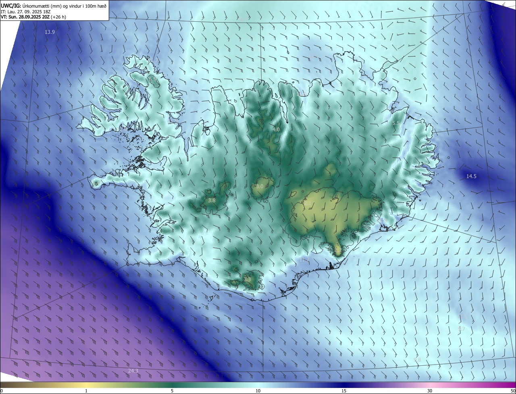516x394 pixels.
Task: Click the 3.8 value label on the map
Action: coord(212,200)
